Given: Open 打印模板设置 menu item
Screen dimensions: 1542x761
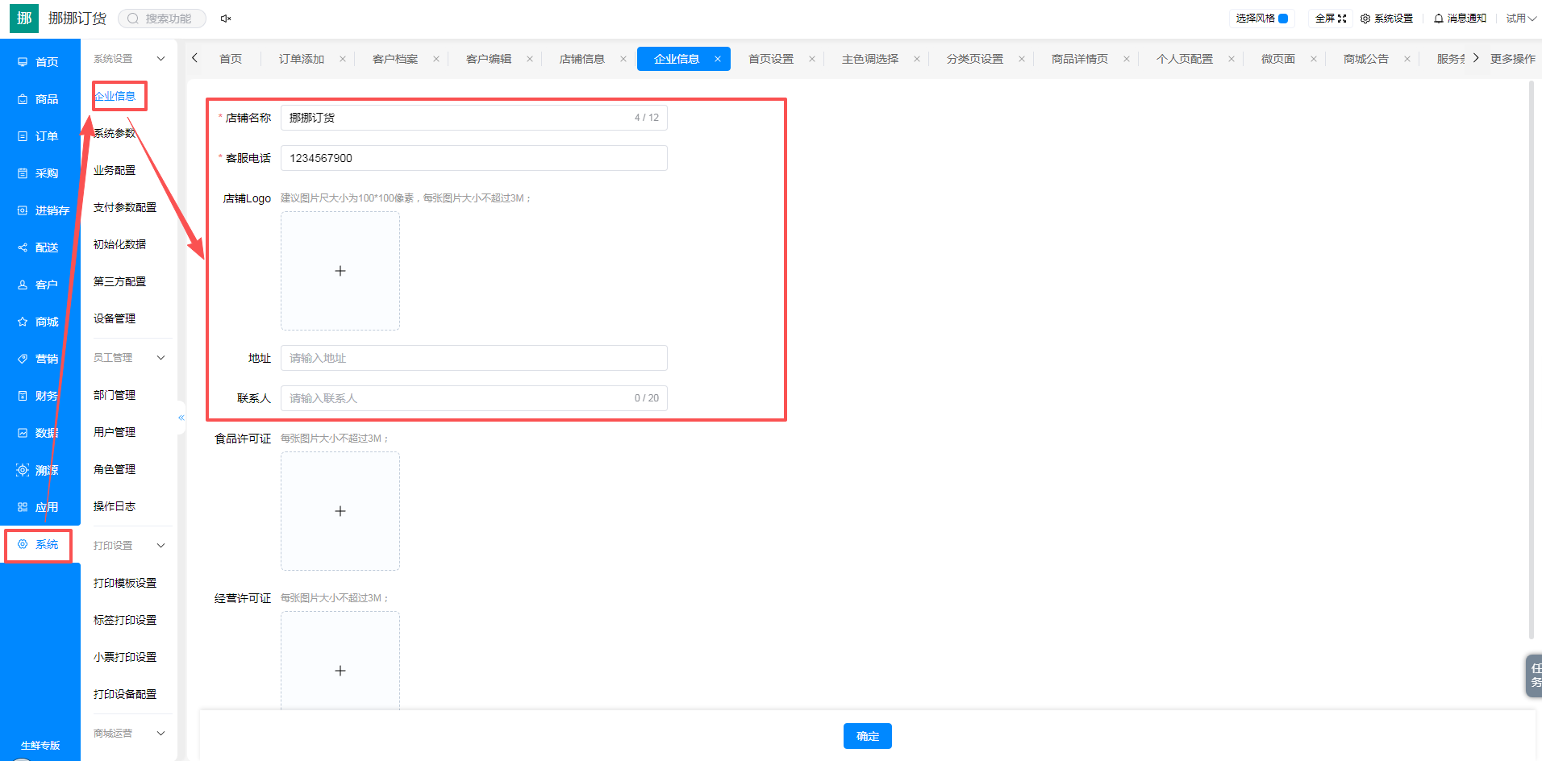Looking at the screenshot, I should pos(125,583).
